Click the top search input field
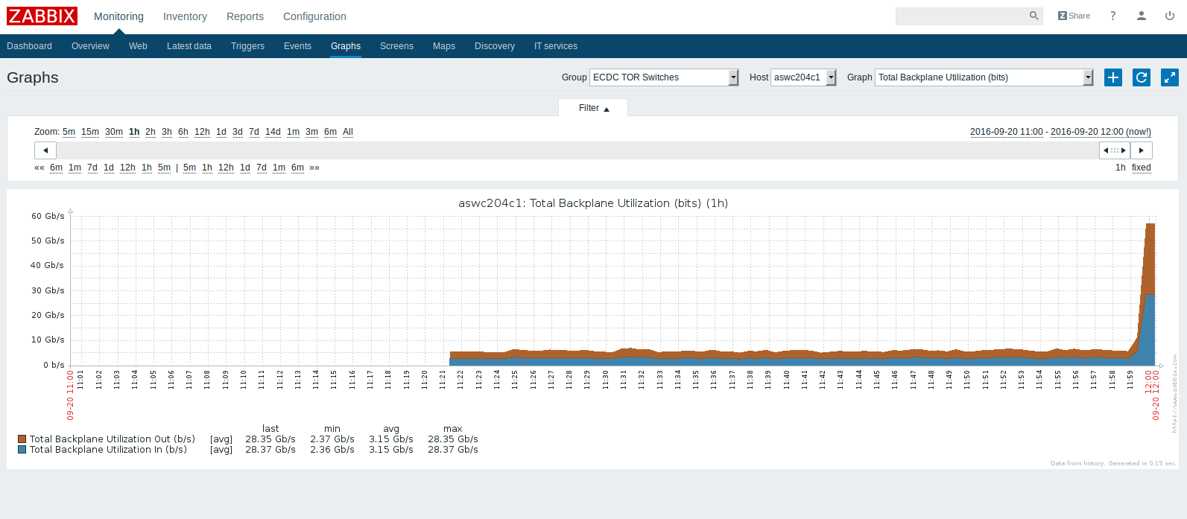 (961, 16)
